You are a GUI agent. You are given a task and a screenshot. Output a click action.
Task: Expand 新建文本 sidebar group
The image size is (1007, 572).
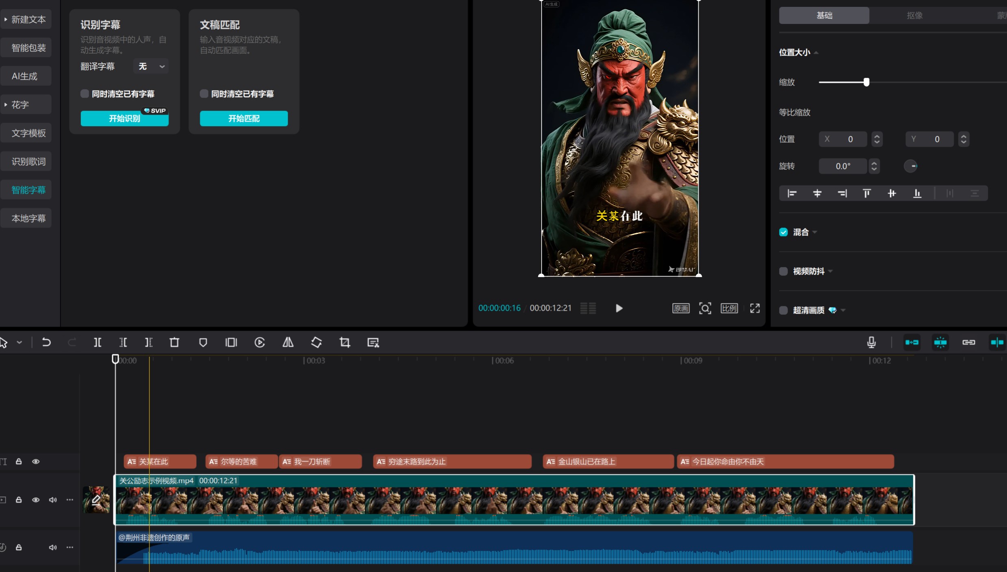(6, 19)
